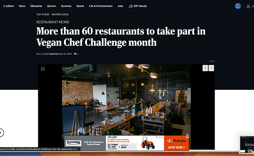254x156 pixels.
Task: Click the cloudy weather icon
Action: [x=131, y=6]
